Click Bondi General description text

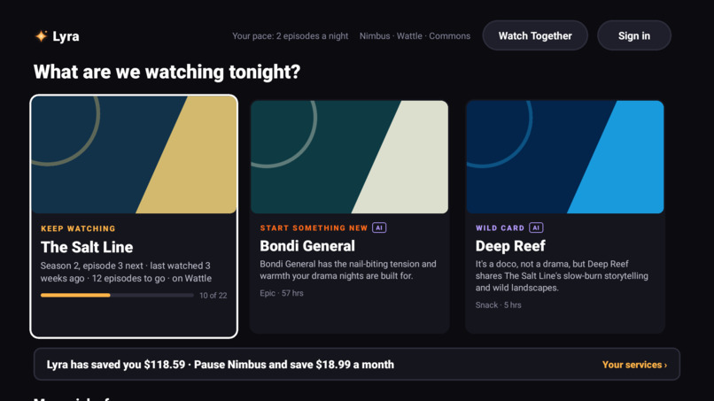348,270
